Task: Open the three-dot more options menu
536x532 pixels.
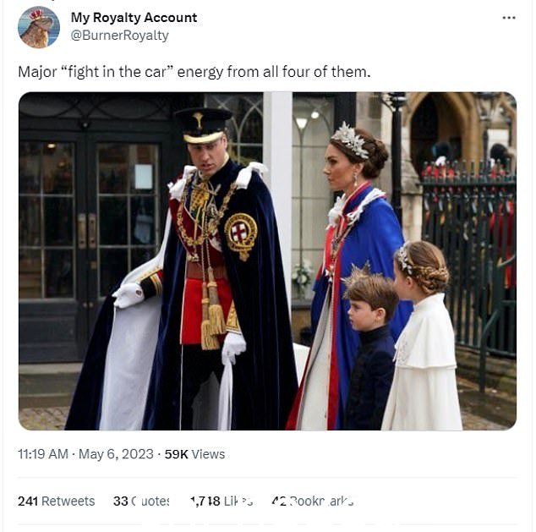Action: point(509,18)
